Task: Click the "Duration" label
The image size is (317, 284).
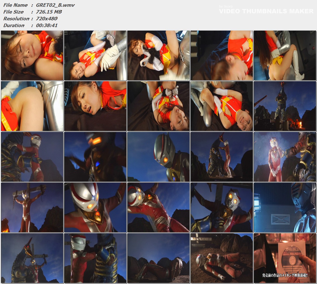Action: tap(14, 25)
